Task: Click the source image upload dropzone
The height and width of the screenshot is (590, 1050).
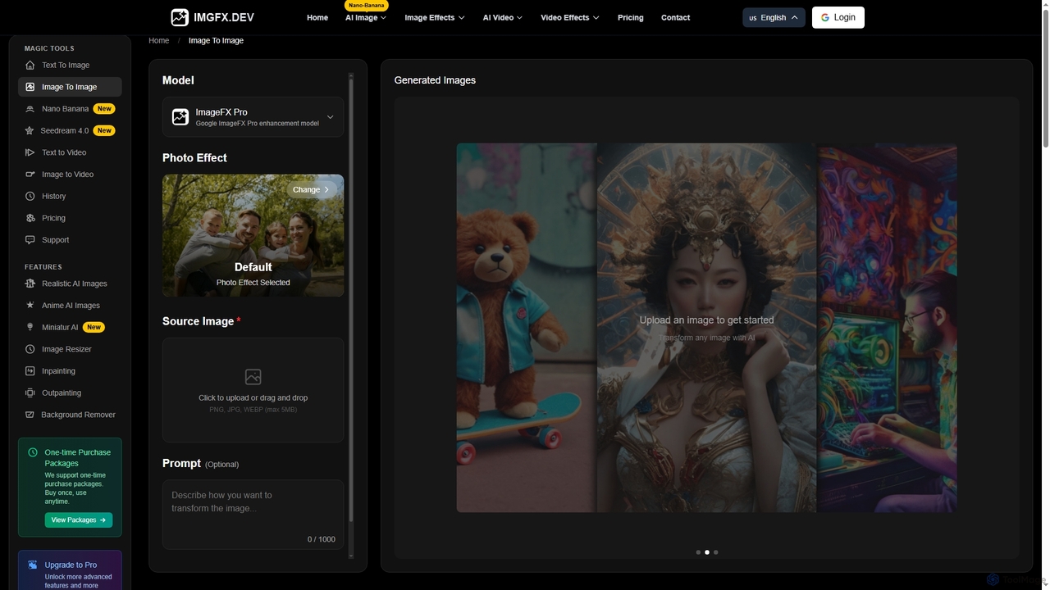Action: 253,390
